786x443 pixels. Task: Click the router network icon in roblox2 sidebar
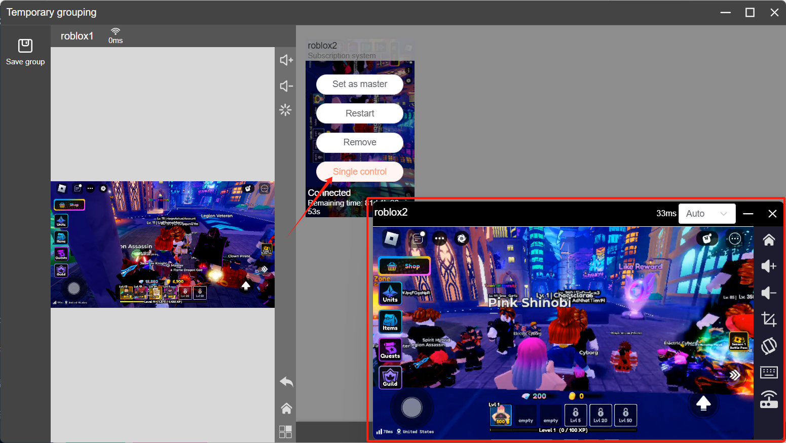tap(769, 399)
